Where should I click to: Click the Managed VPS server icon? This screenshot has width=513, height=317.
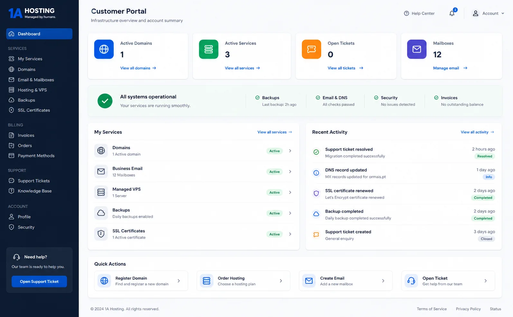tap(101, 192)
